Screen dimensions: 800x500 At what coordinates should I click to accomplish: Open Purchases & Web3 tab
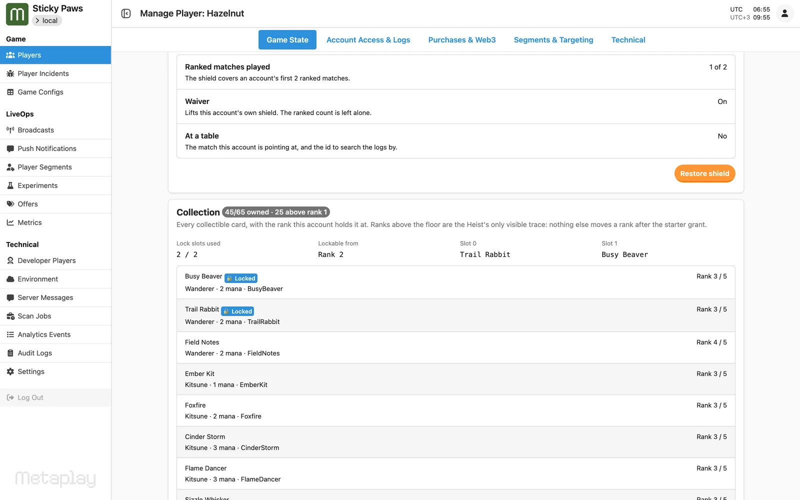(x=462, y=40)
